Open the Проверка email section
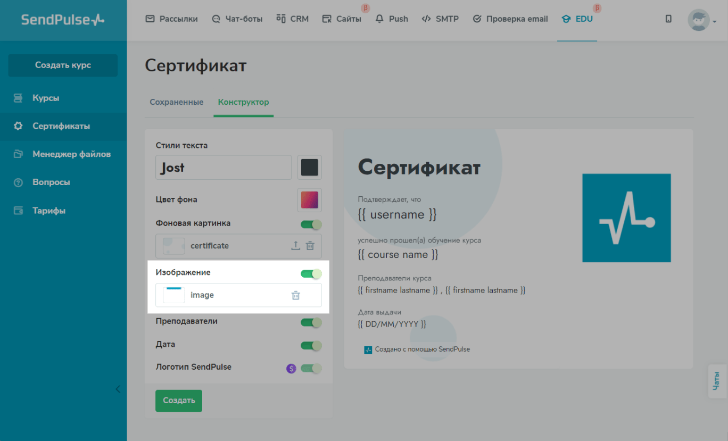Screen dimensions: 728x441 [x=510, y=19]
